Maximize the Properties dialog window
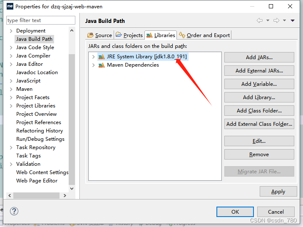The image size is (303, 227). [271, 6]
